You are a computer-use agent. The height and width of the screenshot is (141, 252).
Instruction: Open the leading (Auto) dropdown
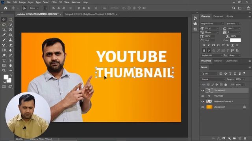(x=239, y=28)
